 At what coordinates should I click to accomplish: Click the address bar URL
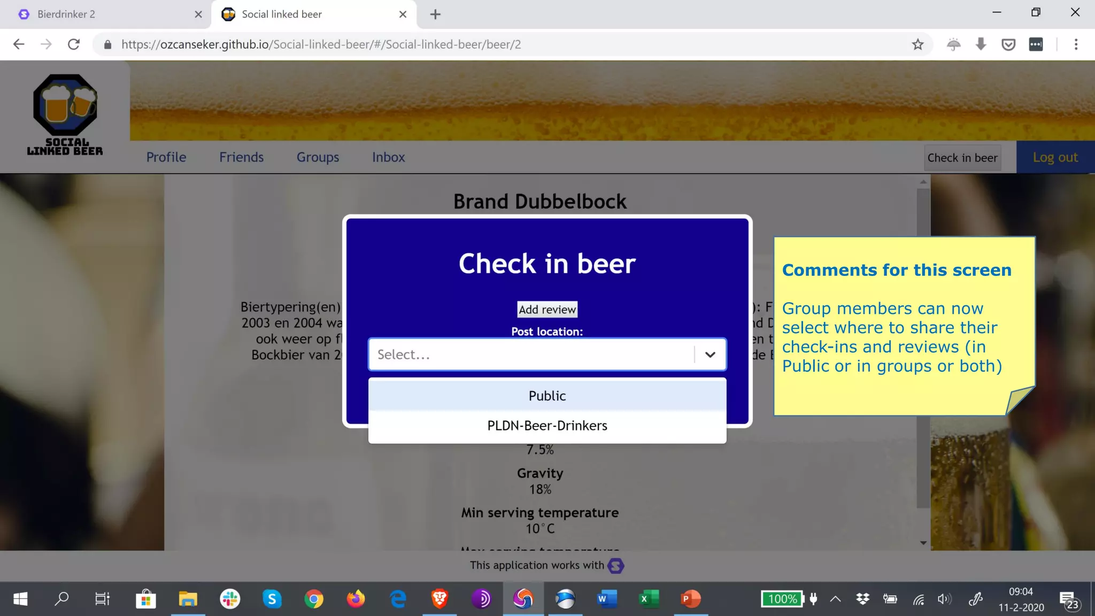(321, 44)
